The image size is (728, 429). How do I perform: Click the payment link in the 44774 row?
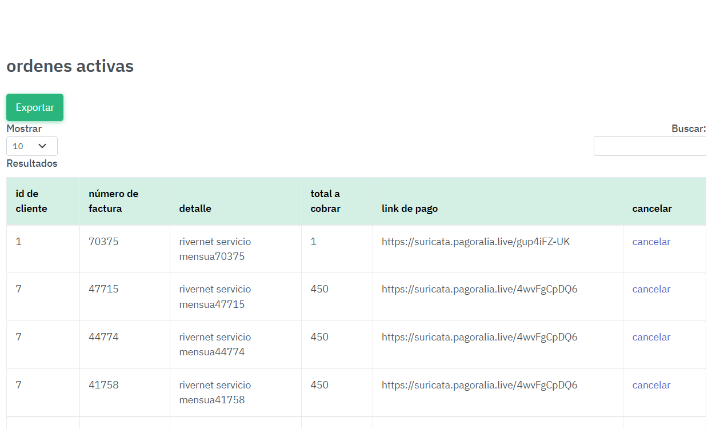(x=479, y=337)
